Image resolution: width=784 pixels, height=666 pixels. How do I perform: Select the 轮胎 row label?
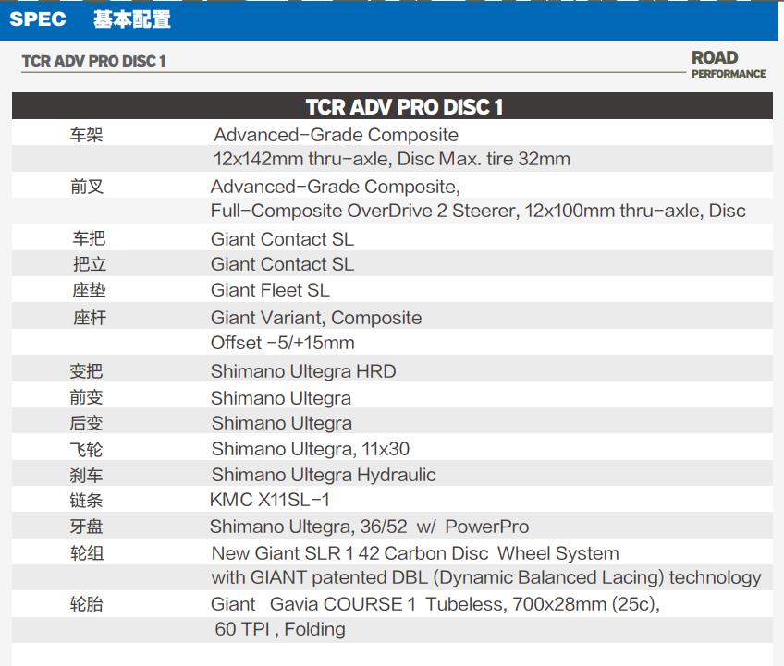(87, 604)
